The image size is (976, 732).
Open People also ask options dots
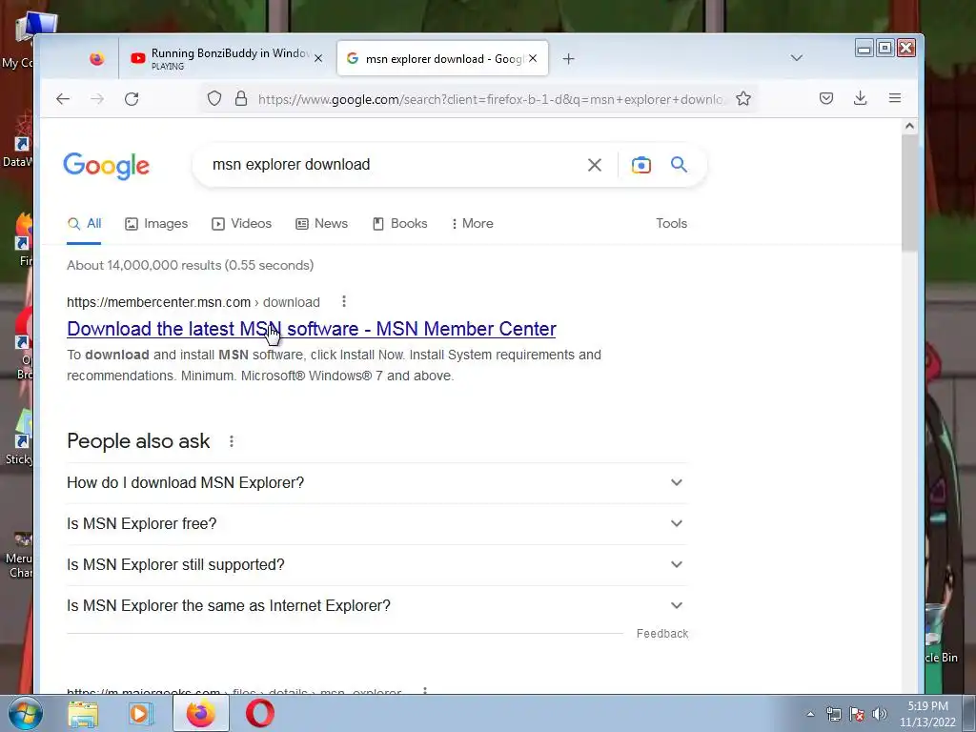point(231,441)
